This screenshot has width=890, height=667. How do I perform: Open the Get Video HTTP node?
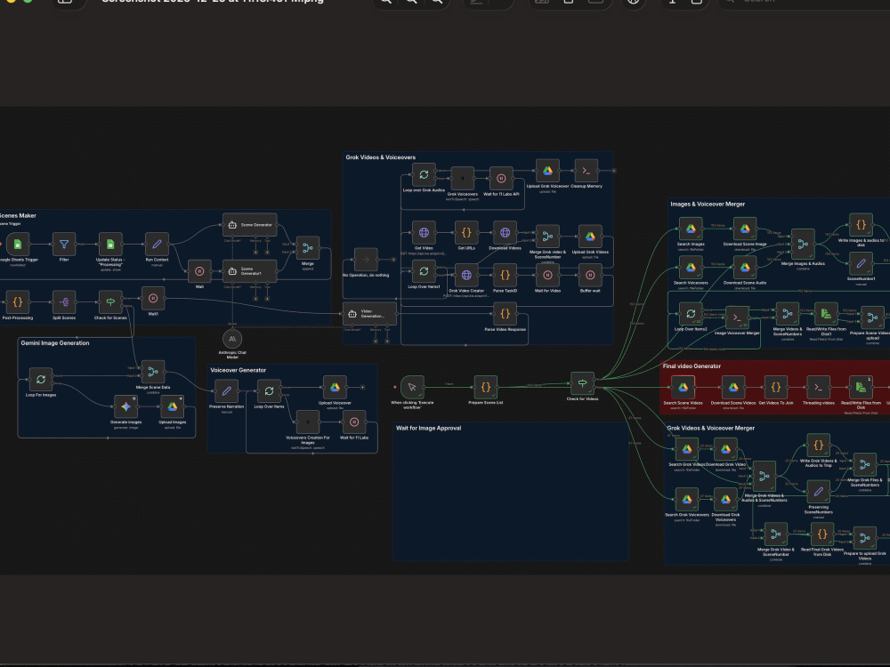[x=424, y=232]
